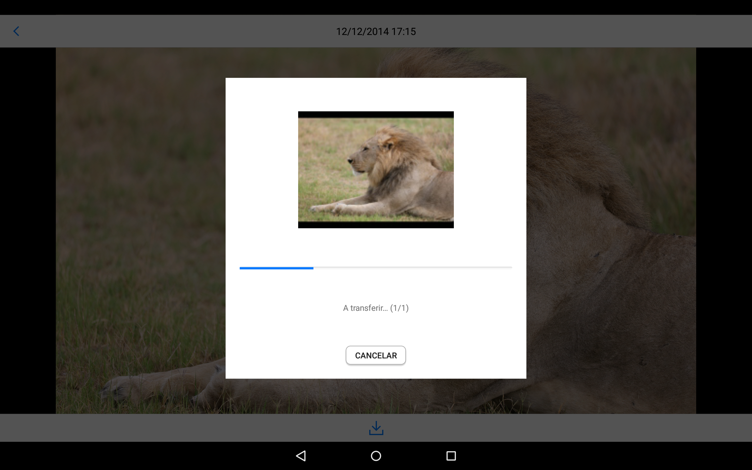
Task: Open Android recent apps square button
Action: click(x=451, y=456)
